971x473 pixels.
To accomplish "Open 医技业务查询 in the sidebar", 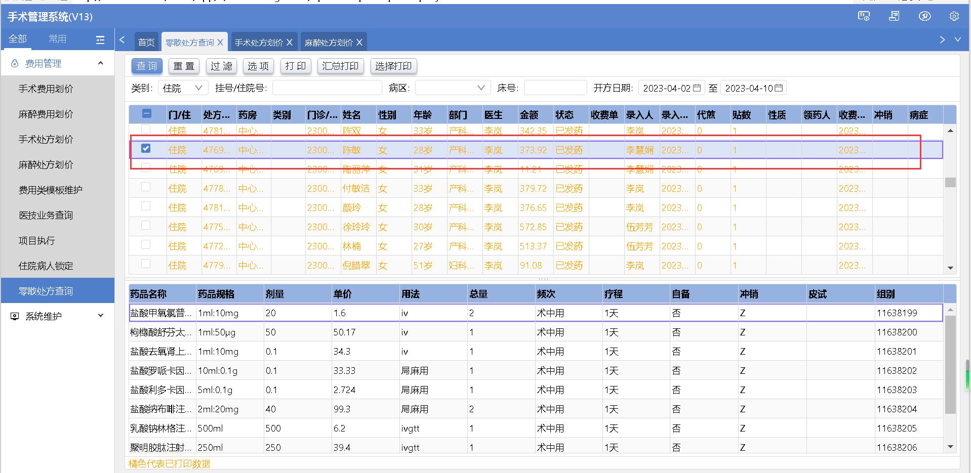I will click(x=58, y=215).
